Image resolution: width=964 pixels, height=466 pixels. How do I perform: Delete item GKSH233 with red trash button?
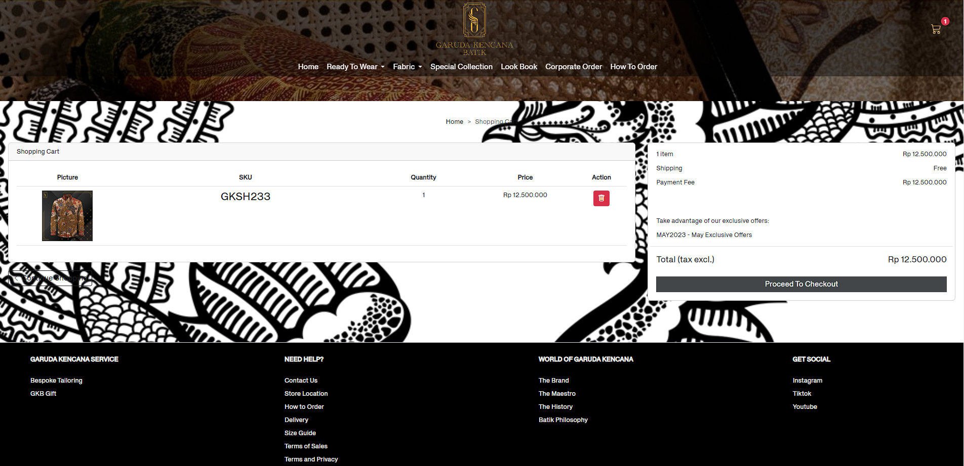tap(601, 198)
